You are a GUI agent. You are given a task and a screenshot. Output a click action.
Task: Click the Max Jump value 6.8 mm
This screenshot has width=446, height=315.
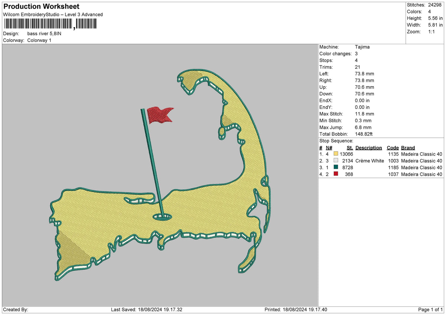coord(363,127)
